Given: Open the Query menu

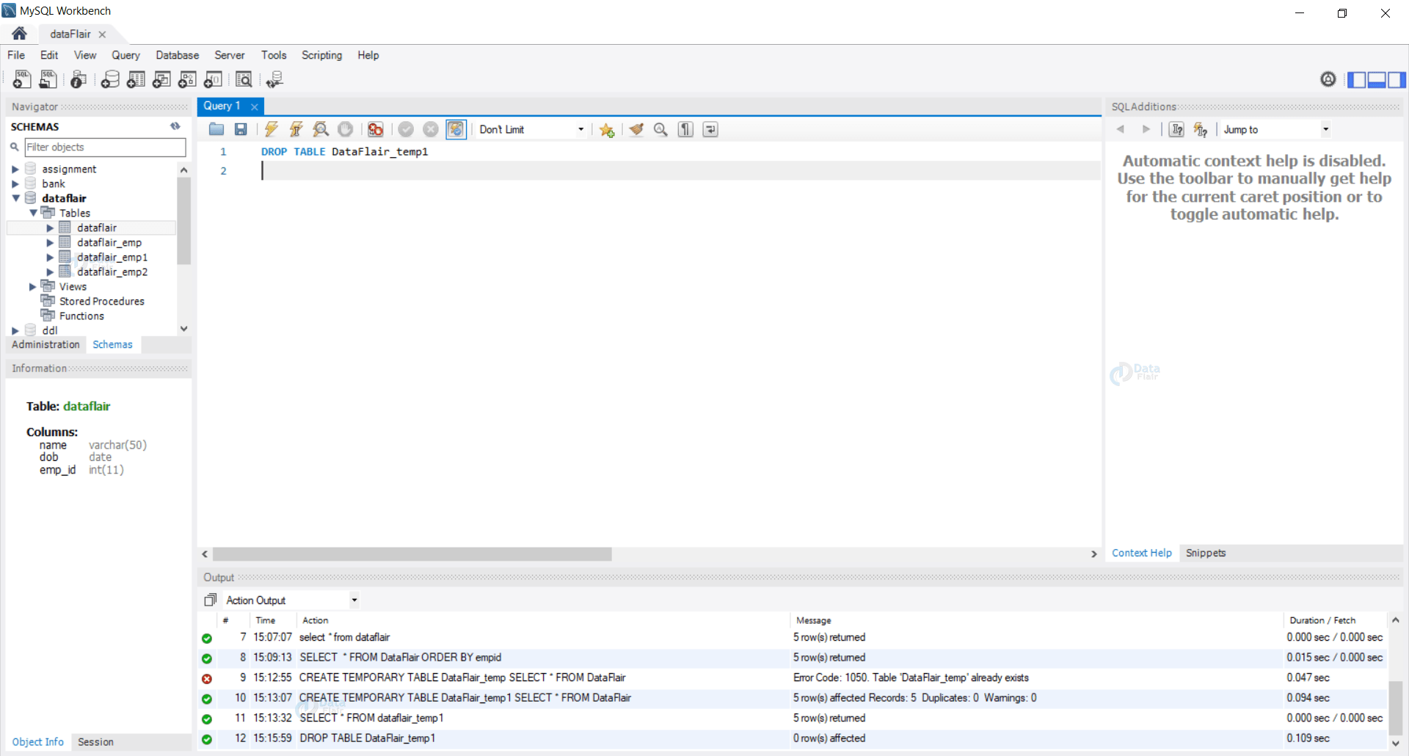Looking at the screenshot, I should [125, 55].
